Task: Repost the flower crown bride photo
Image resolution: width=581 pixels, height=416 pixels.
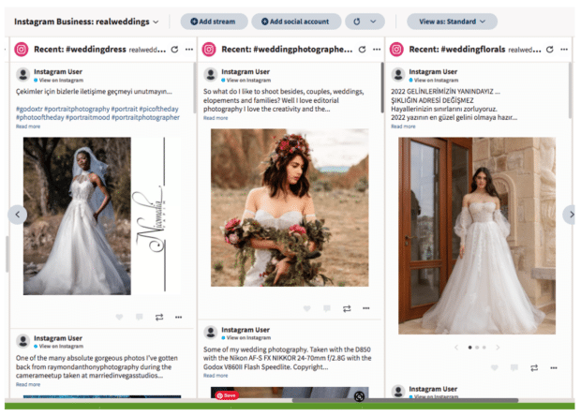Action: click(x=347, y=308)
